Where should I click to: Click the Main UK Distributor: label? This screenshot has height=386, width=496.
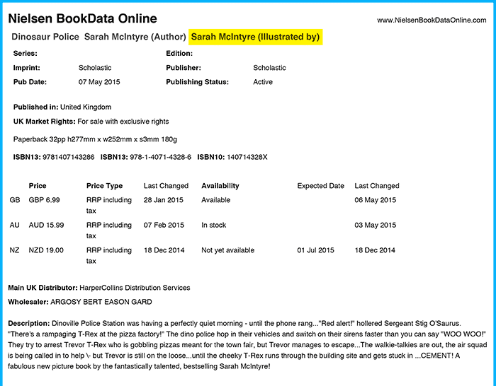[x=43, y=288]
